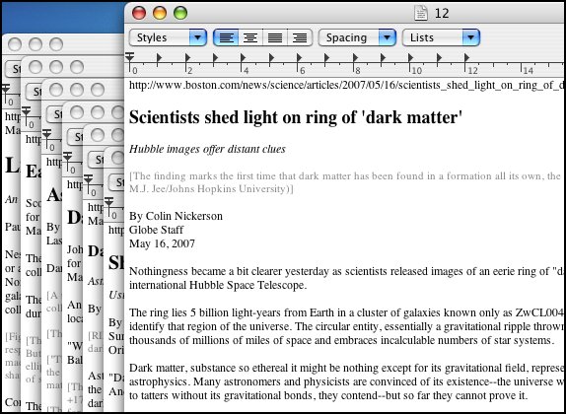The image size is (566, 414).
Task: Click leftmost gray button of 'Ea' headline window
Action: click(35, 67)
